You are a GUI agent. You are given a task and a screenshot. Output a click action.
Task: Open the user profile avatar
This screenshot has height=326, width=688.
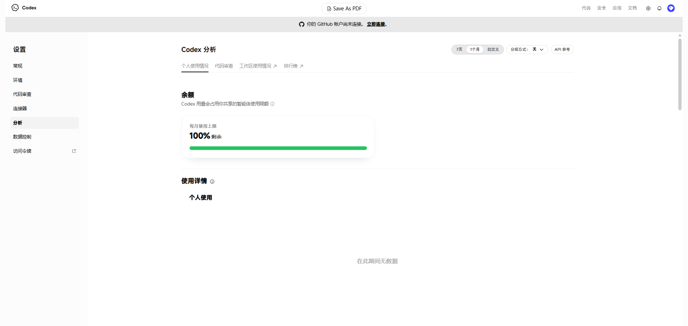coord(671,8)
